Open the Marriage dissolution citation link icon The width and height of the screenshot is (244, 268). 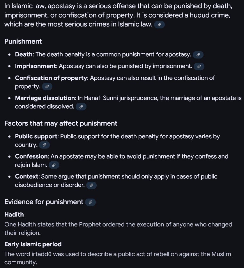(x=81, y=107)
